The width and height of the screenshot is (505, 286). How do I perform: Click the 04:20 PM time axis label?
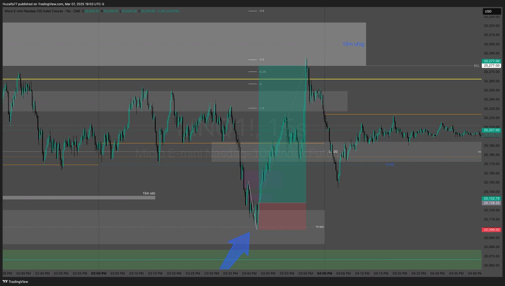(400, 273)
